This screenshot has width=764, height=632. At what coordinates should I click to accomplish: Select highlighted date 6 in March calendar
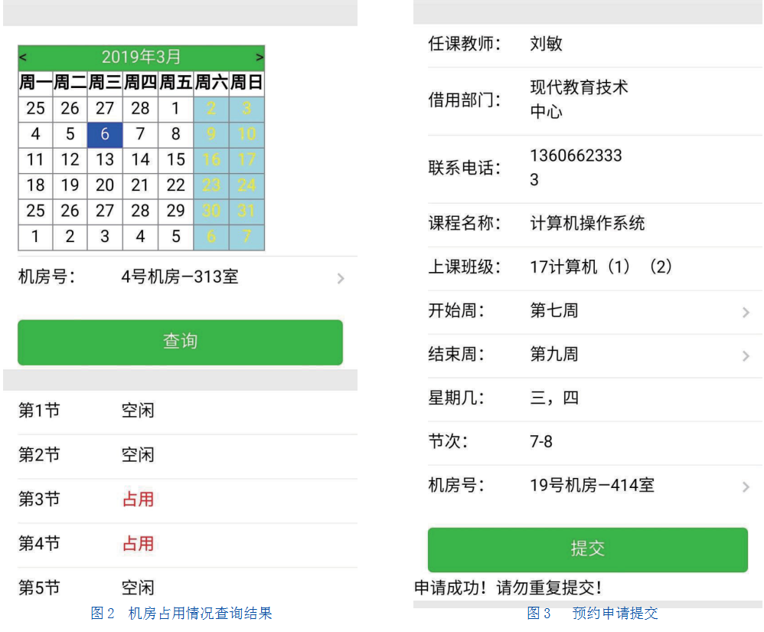(x=105, y=135)
